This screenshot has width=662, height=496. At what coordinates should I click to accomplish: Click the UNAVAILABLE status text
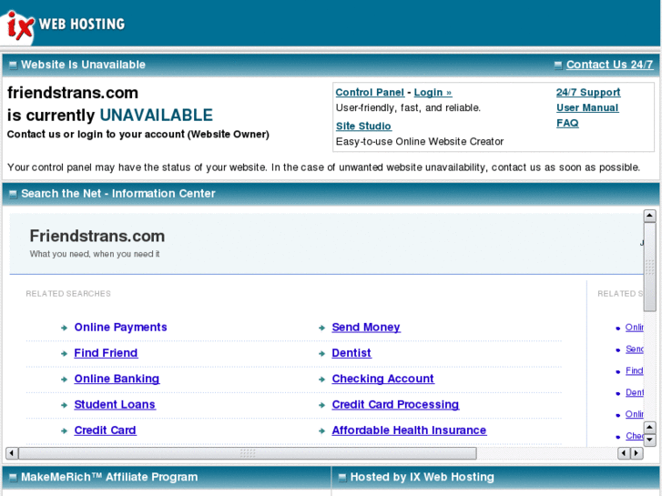point(157,115)
